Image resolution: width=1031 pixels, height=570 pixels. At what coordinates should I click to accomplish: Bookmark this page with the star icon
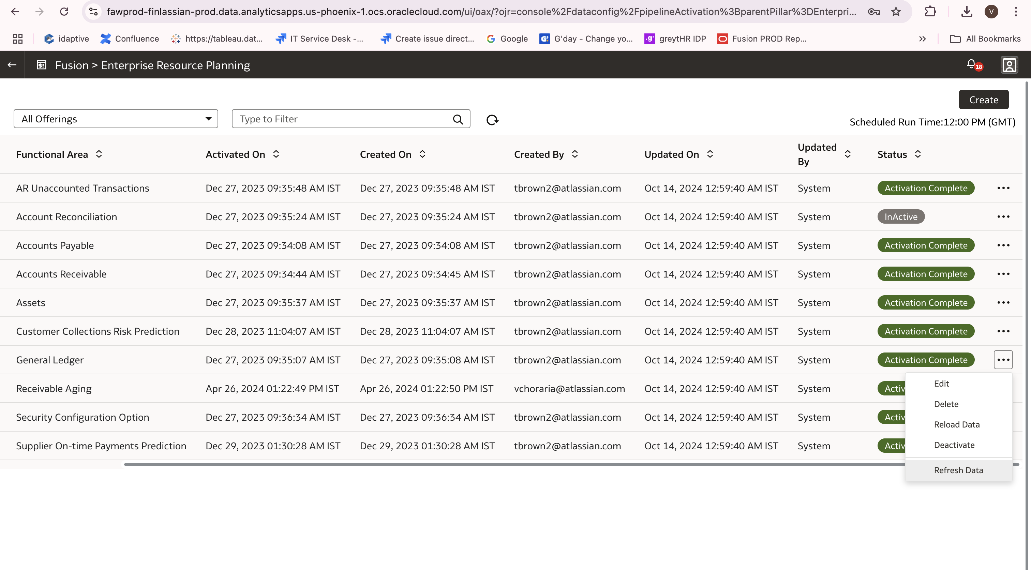(896, 12)
